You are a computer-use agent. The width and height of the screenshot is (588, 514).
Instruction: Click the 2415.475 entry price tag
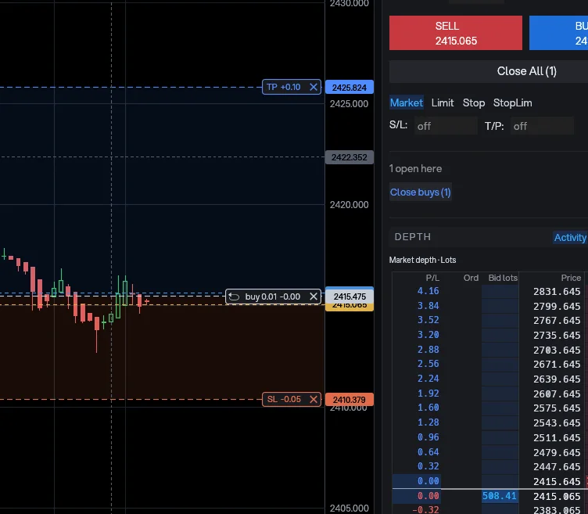point(350,297)
